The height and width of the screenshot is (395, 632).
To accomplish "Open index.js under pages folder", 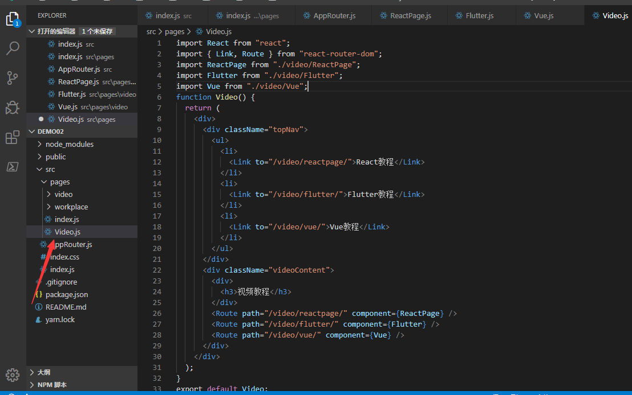I will 82,219.
